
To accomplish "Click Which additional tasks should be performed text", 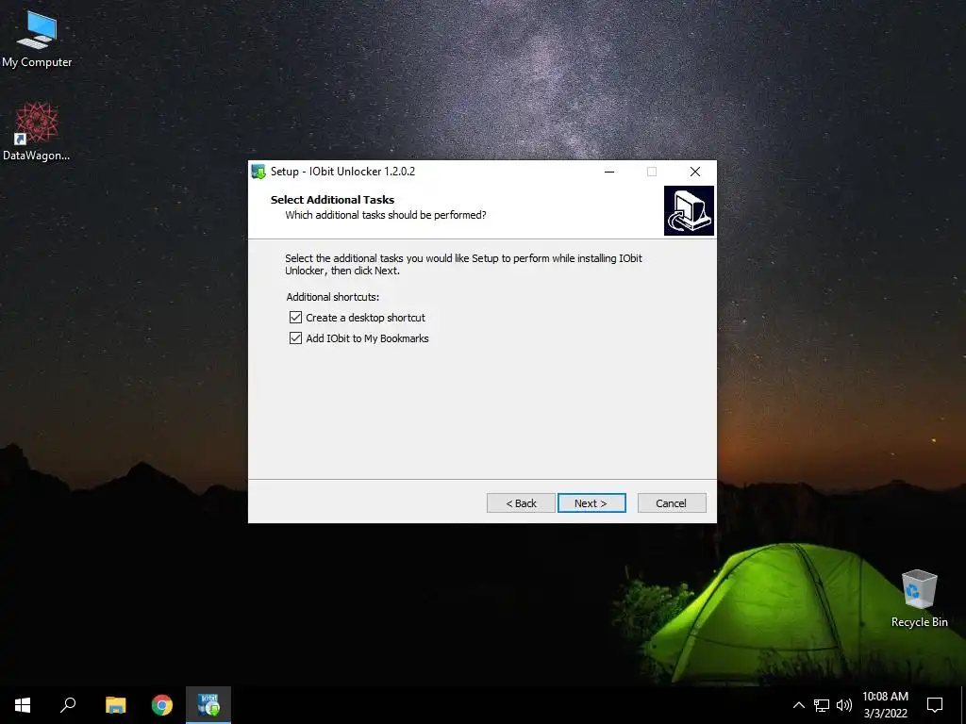I will coord(386,215).
